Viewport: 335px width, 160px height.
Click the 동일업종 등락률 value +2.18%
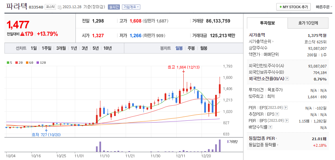click(320, 145)
